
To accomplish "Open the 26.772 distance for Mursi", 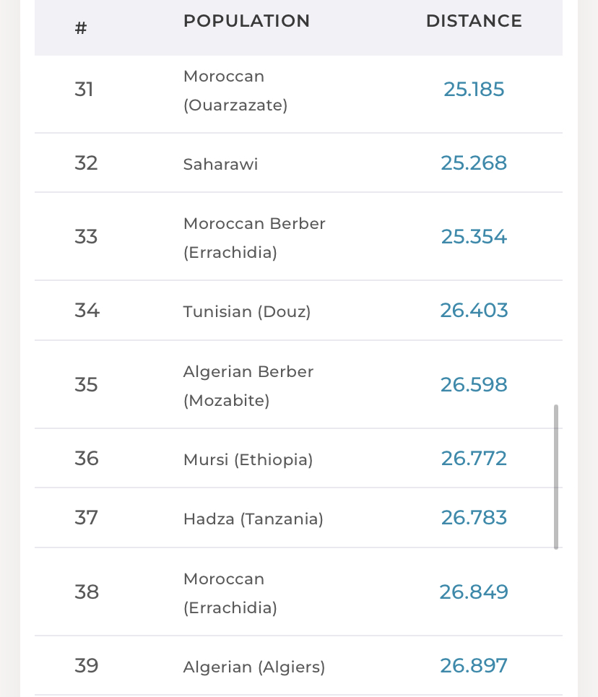I will click(474, 459).
